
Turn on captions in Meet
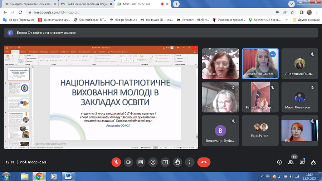click(141, 162)
